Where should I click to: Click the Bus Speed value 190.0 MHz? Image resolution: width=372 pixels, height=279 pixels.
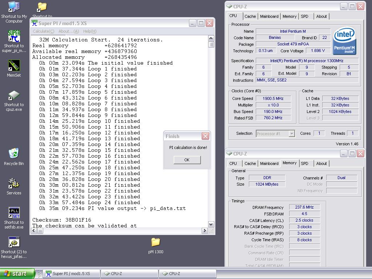(x=273, y=112)
